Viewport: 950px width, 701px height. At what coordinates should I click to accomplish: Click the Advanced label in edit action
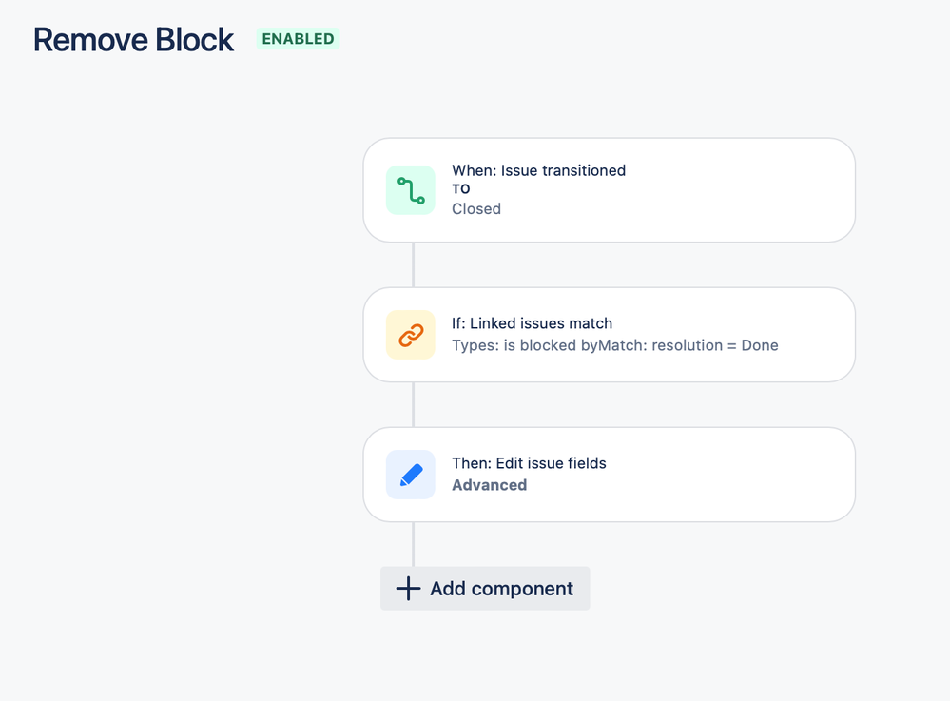[x=490, y=485]
